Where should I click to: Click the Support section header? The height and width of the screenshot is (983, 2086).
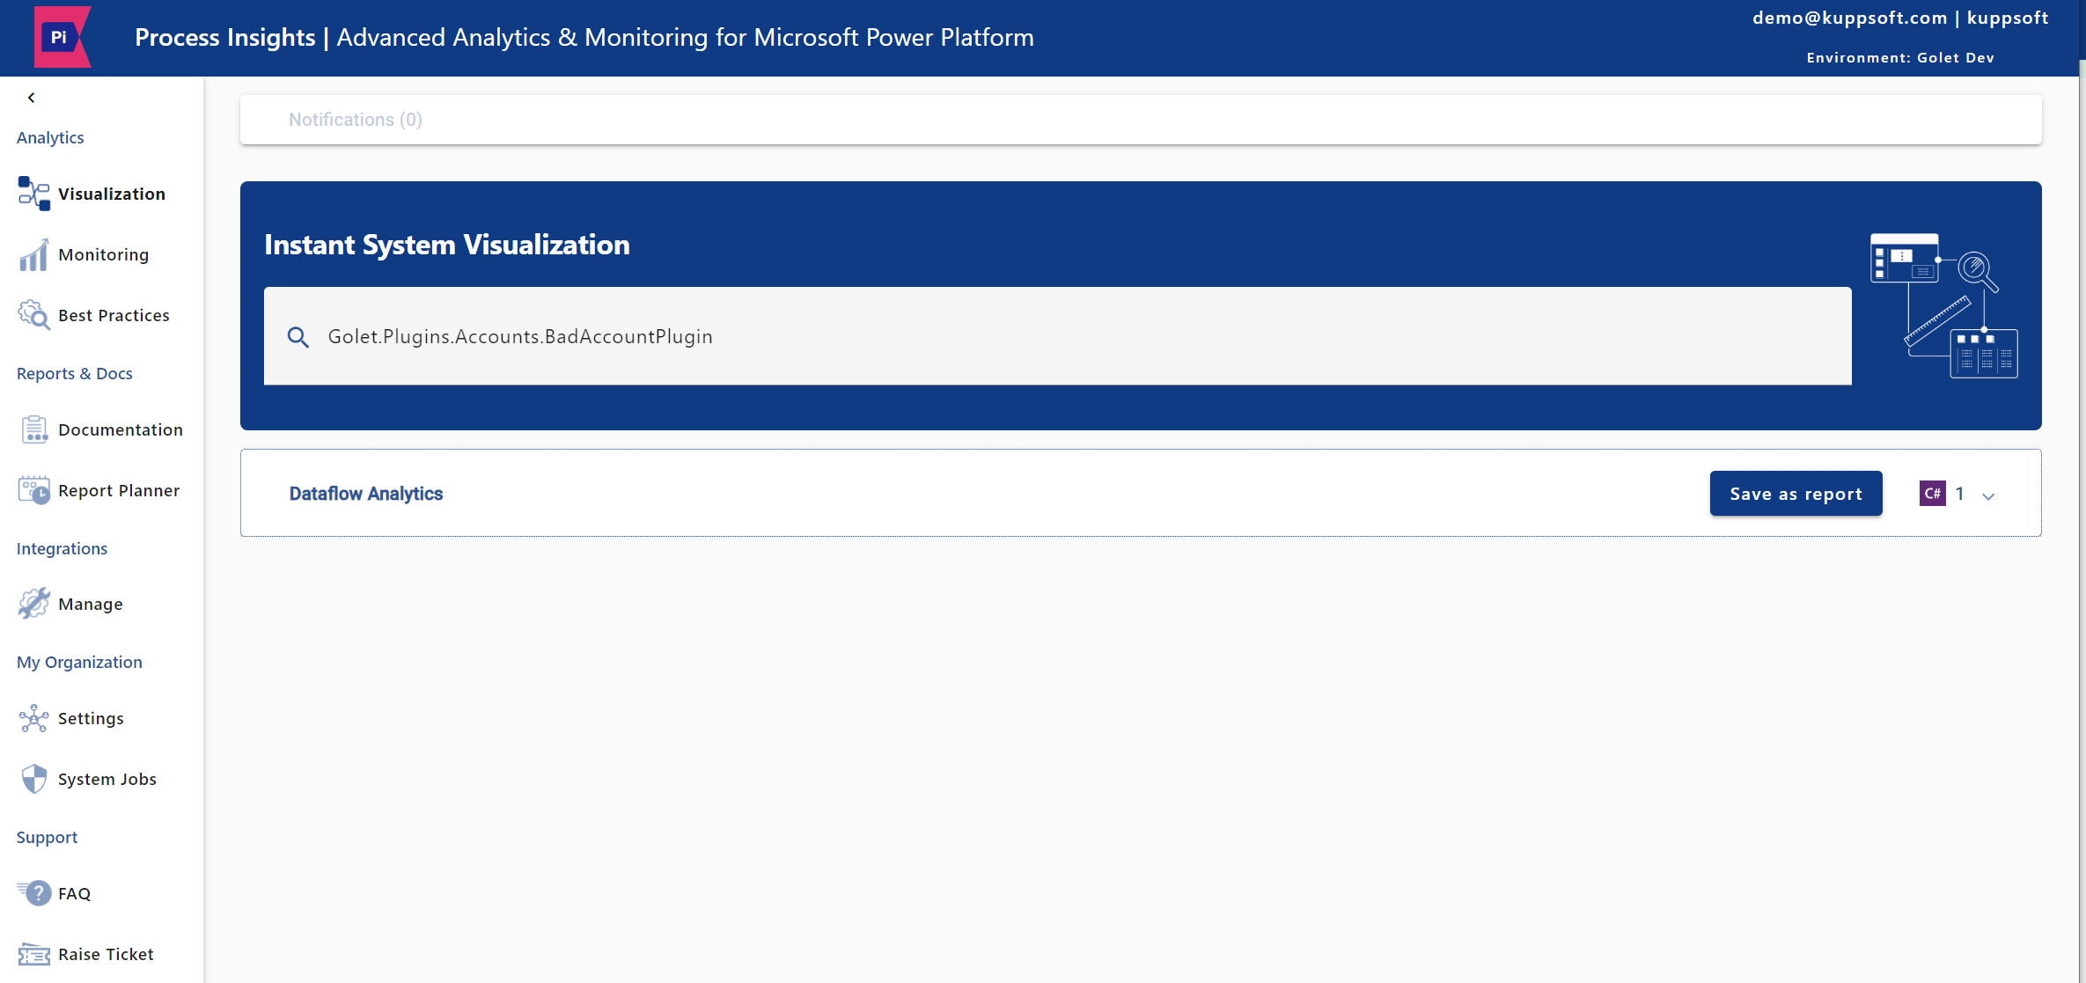coord(47,837)
